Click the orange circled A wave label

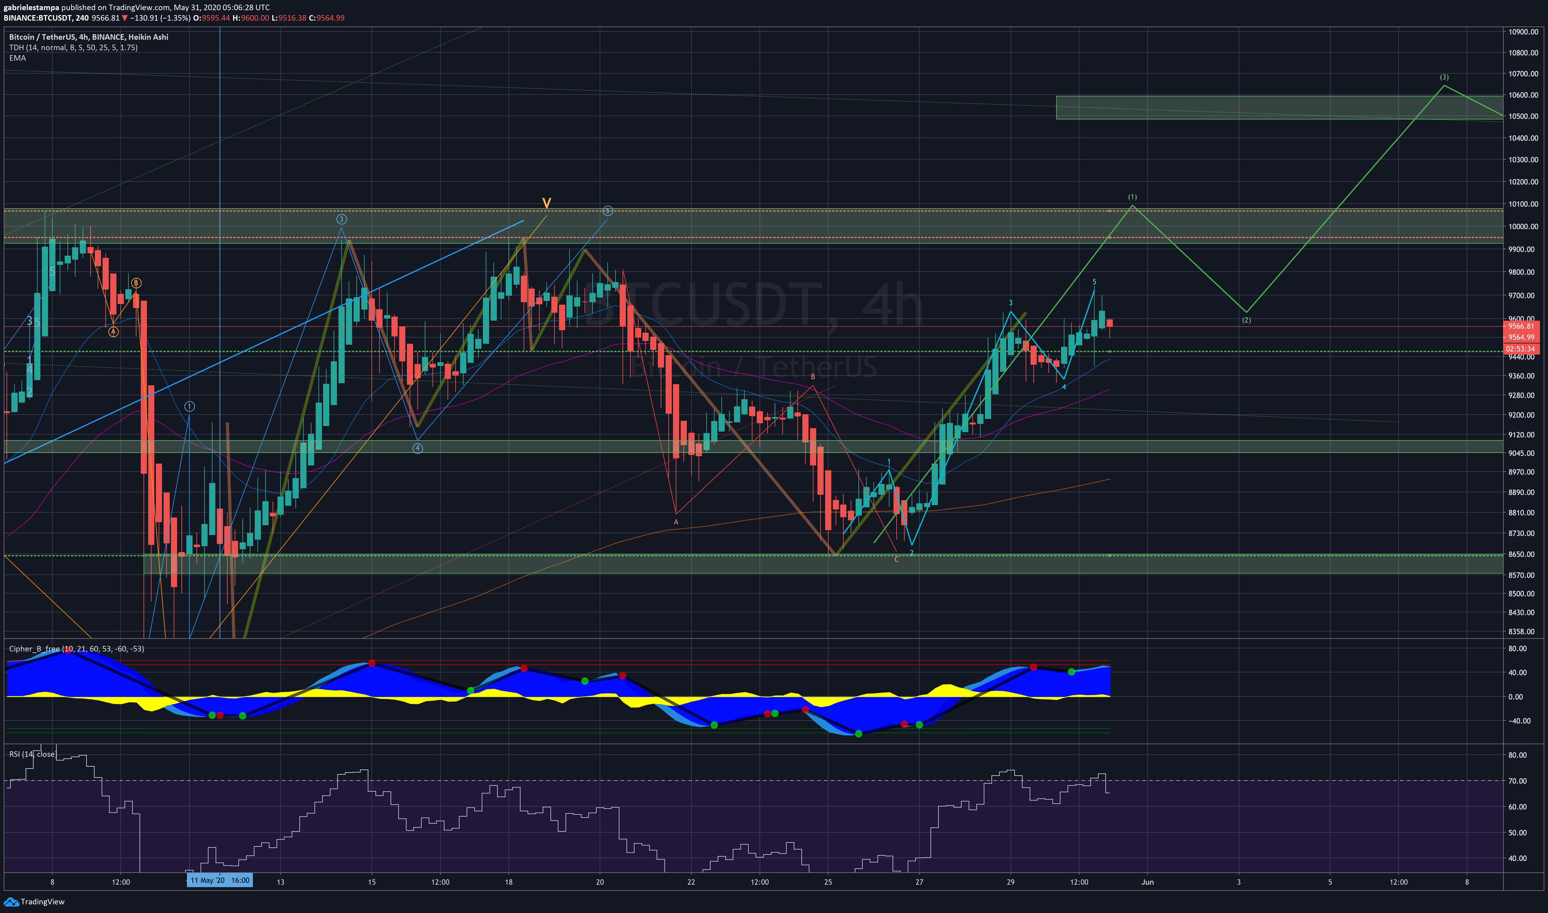[x=113, y=332]
